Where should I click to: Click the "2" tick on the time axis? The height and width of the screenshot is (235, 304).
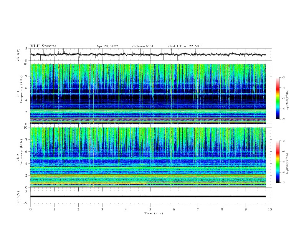click(78, 209)
